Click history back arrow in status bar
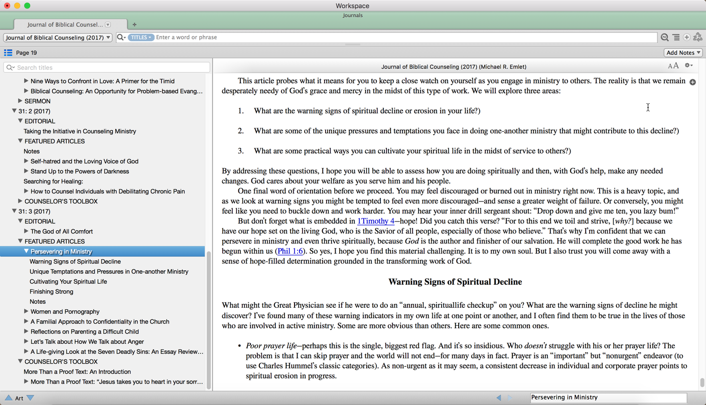 coord(499,398)
